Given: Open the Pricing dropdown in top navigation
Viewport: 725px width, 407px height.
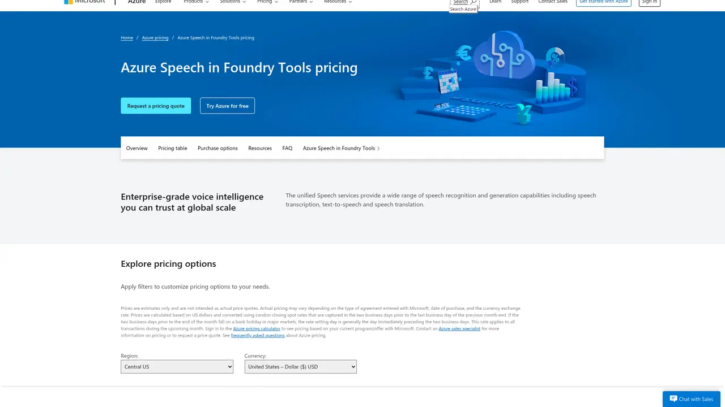Looking at the screenshot, I should click(267, 2).
